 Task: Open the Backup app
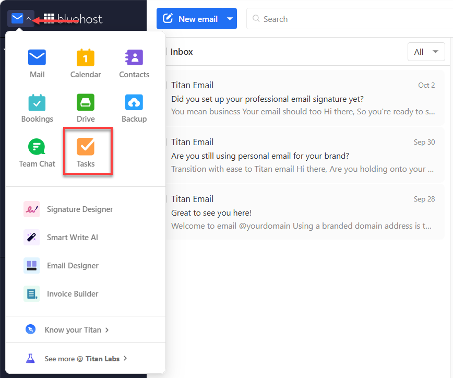coord(134,102)
